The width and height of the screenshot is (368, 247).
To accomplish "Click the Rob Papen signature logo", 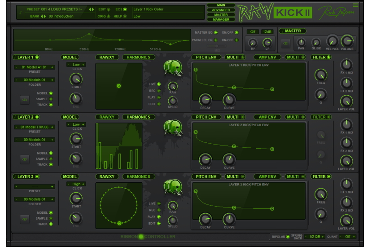I will coord(336,12).
